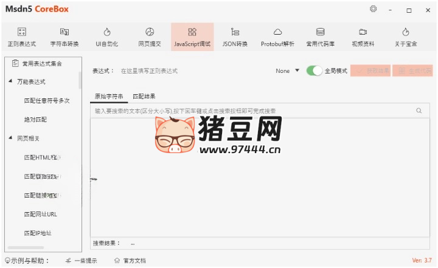Maximize the CoreBox window
The width and height of the screenshot is (438, 268).
click(409, 10)
